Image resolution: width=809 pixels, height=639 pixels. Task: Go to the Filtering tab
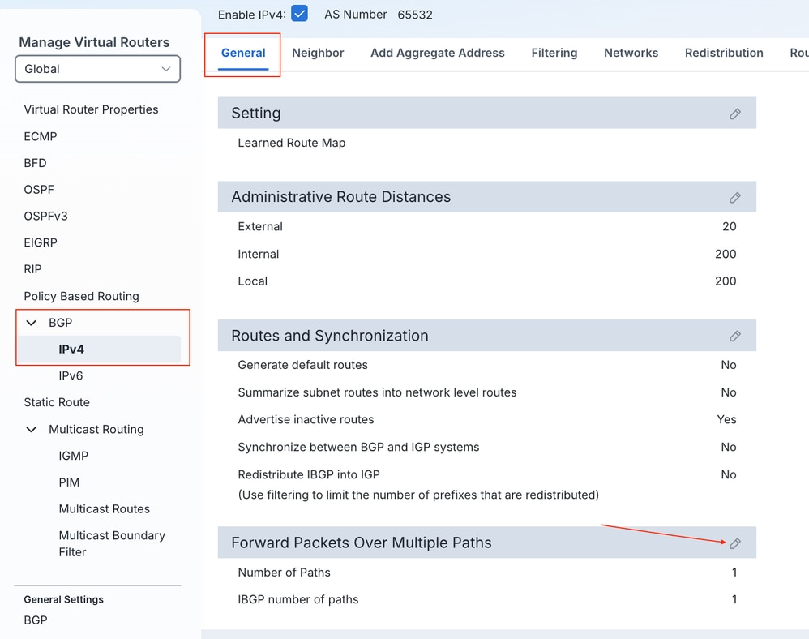(554, 53)
